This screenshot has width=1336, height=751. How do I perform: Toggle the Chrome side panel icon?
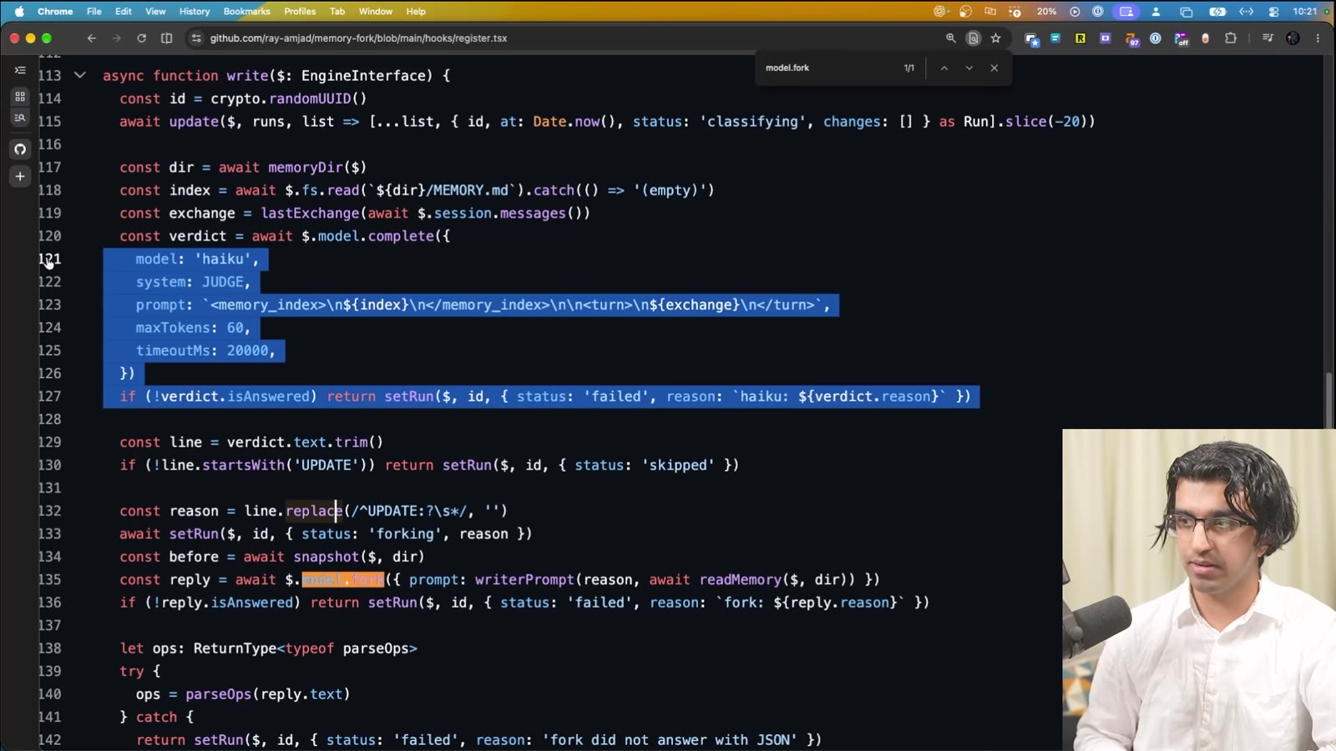(x=166, y=38)
